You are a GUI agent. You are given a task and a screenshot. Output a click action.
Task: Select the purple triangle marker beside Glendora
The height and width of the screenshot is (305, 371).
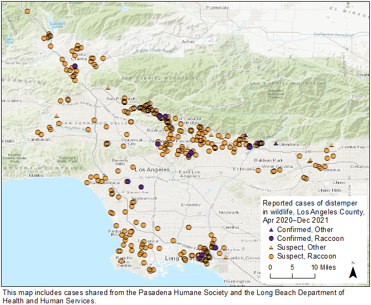pos(275,144)
